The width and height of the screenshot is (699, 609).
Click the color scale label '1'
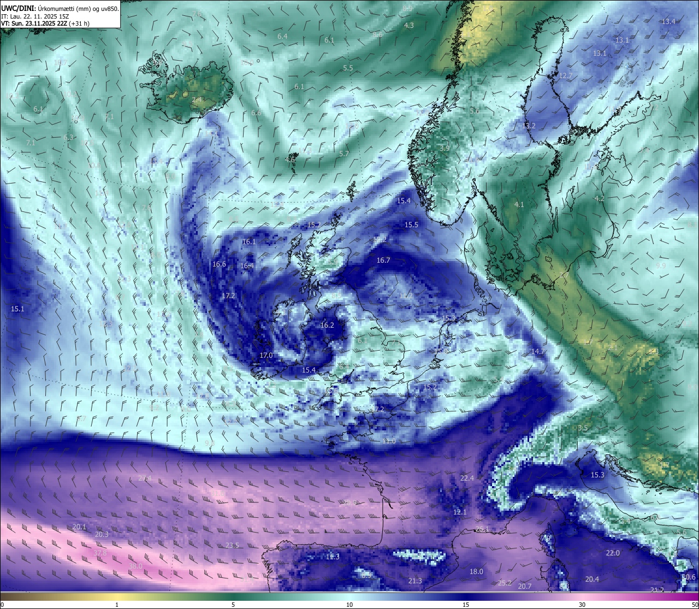tap(117, 605)
